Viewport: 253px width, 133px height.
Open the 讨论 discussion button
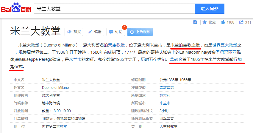click(x=116, y=32)
